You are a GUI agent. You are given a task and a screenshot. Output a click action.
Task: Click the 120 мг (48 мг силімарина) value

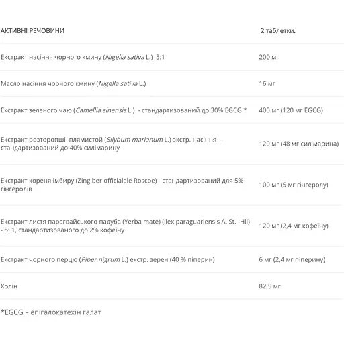pos(299,144)
